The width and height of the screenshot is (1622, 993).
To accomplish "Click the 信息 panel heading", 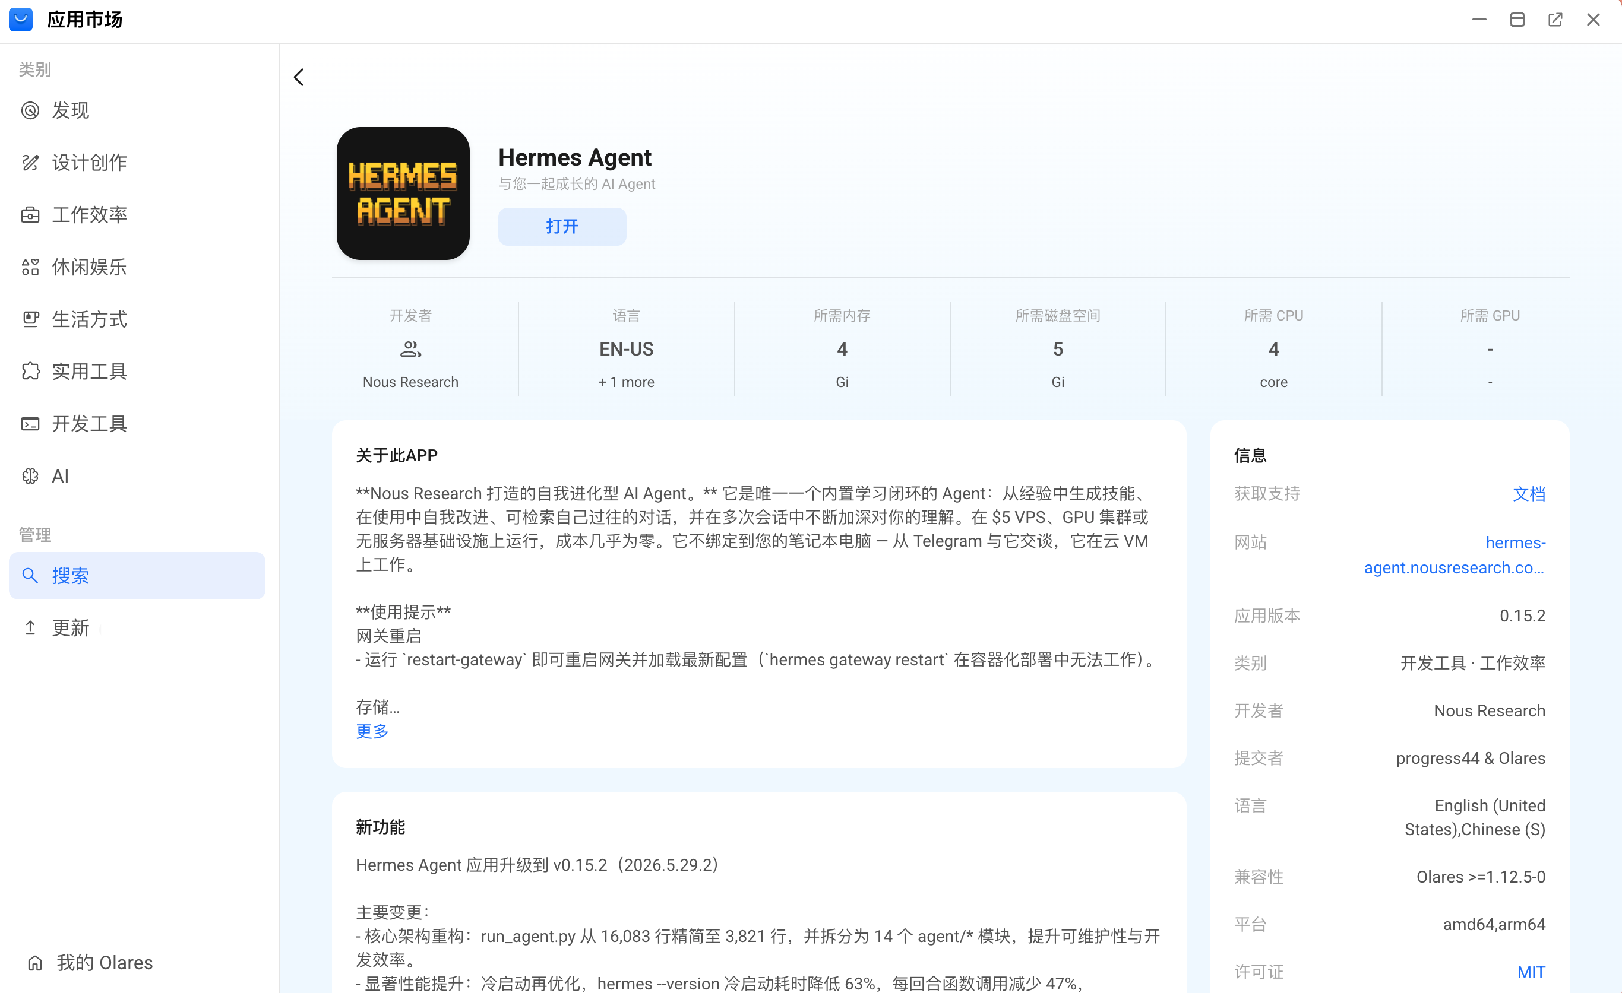I will pos(1250,455).
